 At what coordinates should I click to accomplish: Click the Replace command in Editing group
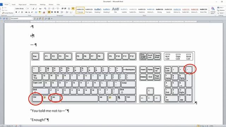221,10
